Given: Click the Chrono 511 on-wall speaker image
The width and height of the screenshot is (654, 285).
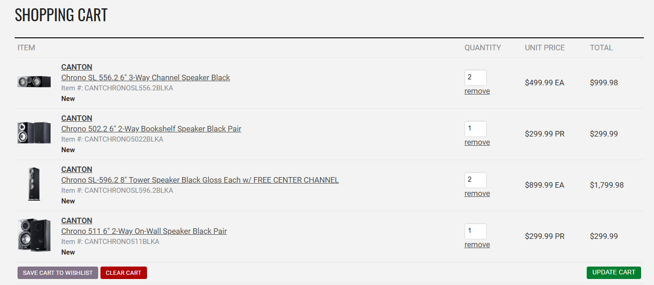Looking at the screenshot, I should tap(34, 235).
